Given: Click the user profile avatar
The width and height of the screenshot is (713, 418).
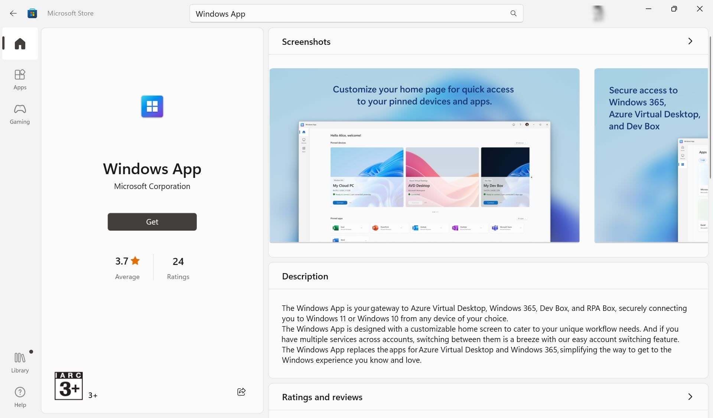Looking at the screenshot, I should (x=598, y=13).
